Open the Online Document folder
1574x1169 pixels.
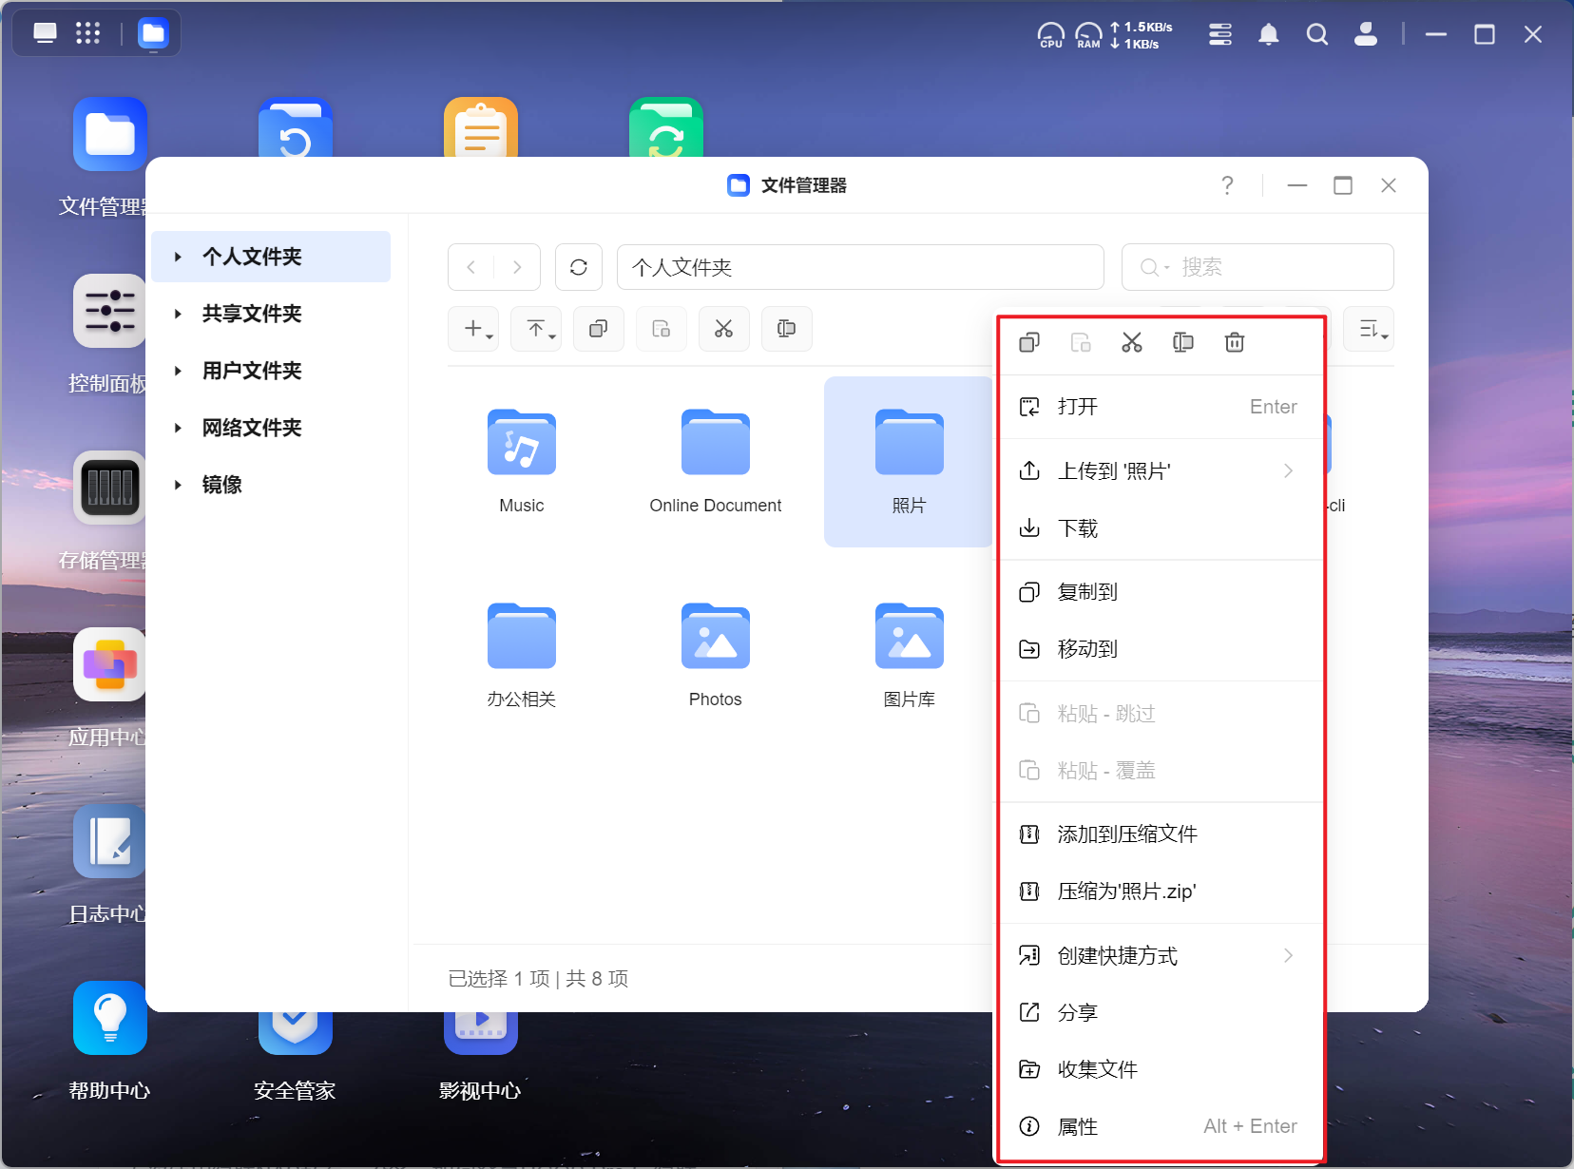coord(716,462)
